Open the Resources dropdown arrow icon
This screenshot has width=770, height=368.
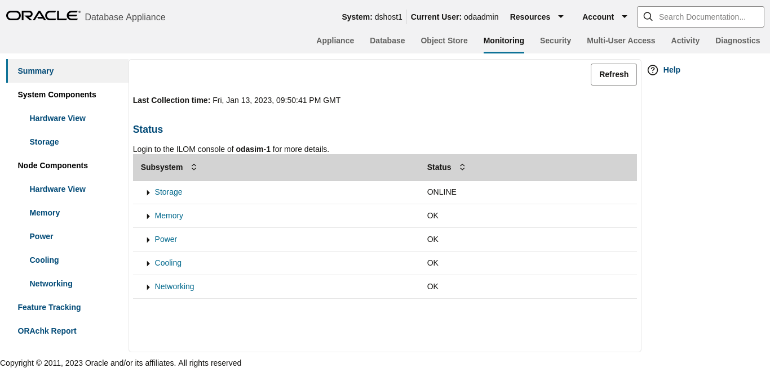(x=561, y=17)
